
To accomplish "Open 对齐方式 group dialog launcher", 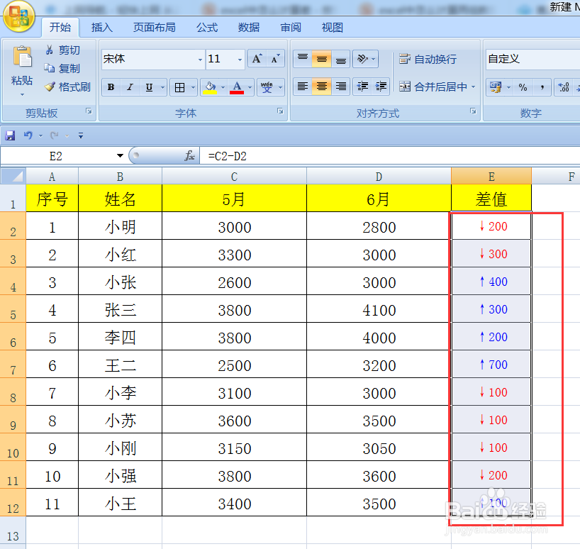I will [x=473, y=111].
